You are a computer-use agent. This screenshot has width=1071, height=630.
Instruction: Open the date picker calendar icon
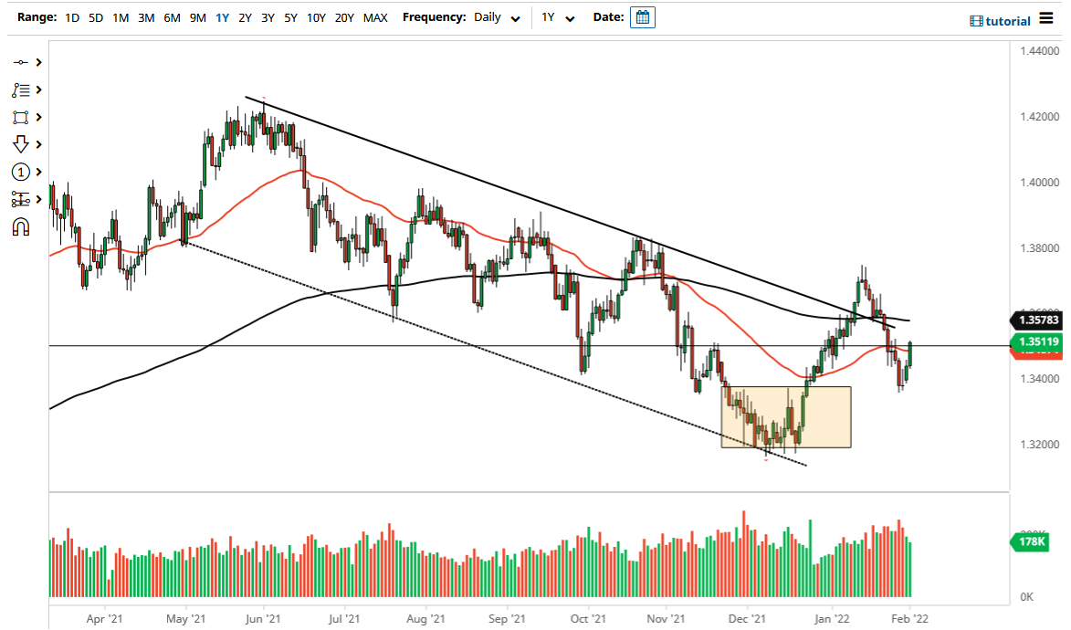[642, 16]
